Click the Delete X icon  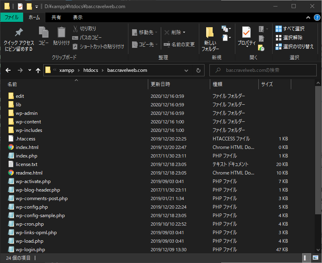[167, 32]
